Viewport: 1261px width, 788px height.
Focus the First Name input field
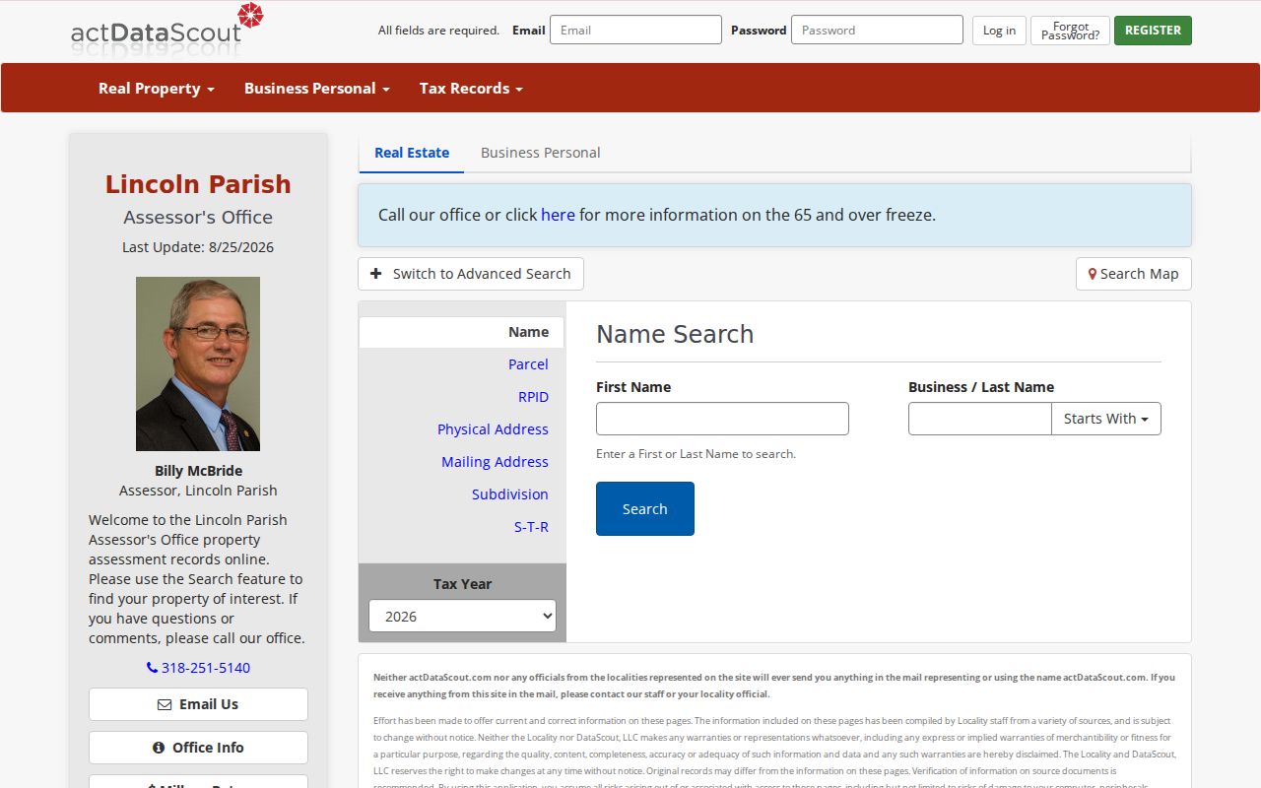click(722, 419)
